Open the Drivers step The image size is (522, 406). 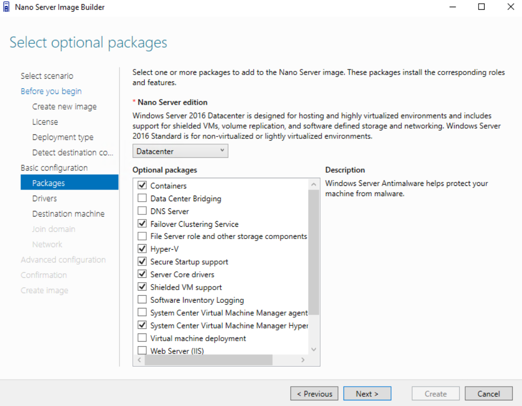(x=44, y=198)
